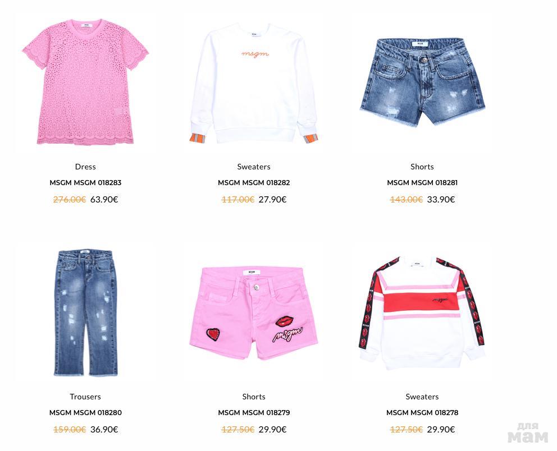Click the crossed-out 276.00€ original price

coord(70,200)
